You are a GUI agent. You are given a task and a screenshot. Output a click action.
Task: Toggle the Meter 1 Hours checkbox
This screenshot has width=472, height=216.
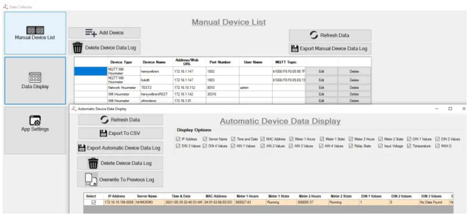tap(291, 139)
